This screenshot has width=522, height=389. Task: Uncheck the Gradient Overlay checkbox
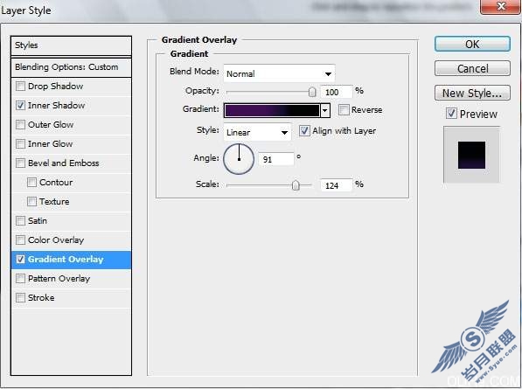coord(20,260)
